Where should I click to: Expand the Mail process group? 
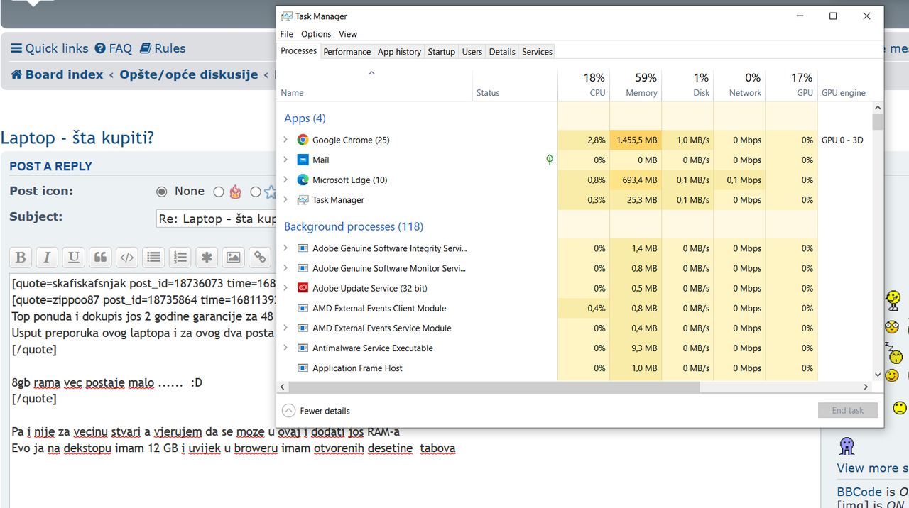tap(285, 160)
